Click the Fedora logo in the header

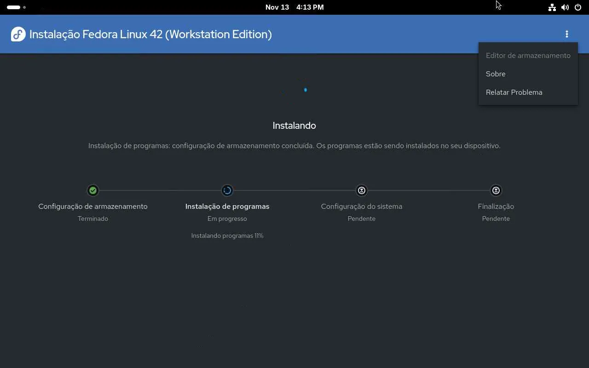point(18,34)
